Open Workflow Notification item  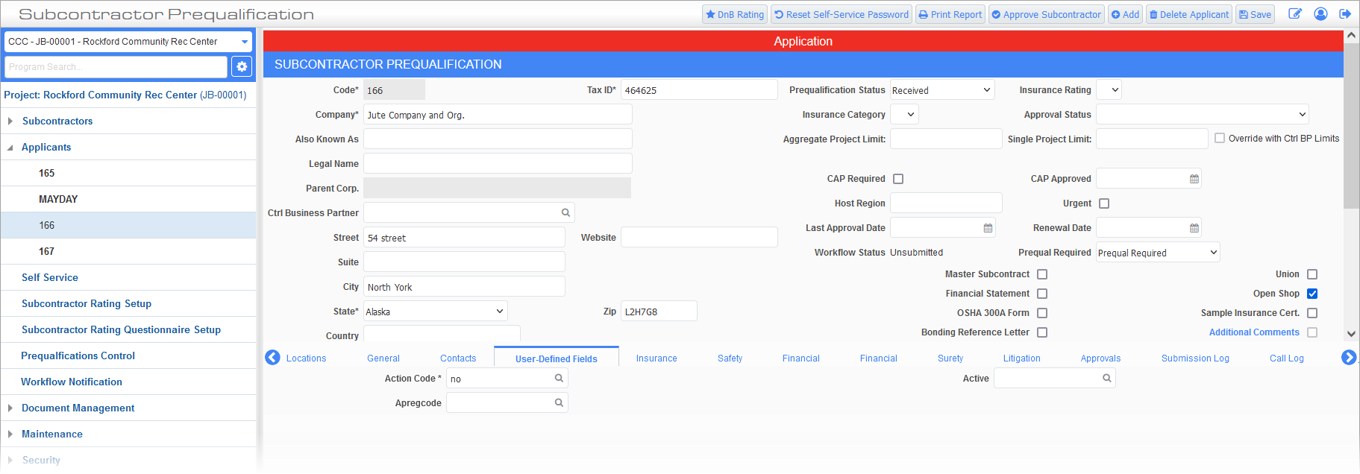(x=72, y=382)
